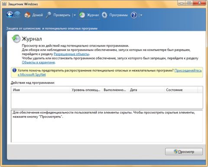Viewport: 208px width, 167px height.
Task: Expand the help options dropdown arrow
Action: (141, 15)
